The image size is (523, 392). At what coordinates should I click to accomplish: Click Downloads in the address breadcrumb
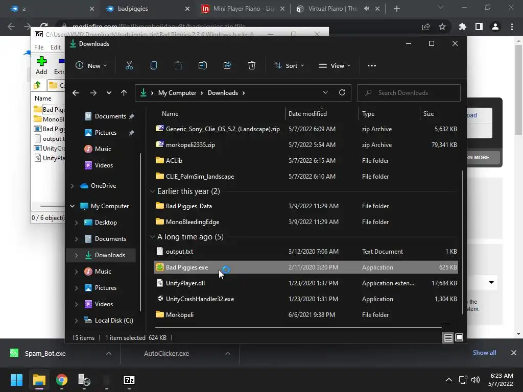pos(223,93)
